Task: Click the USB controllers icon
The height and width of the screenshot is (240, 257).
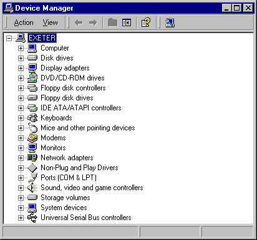Action: [x=32, y=218]
